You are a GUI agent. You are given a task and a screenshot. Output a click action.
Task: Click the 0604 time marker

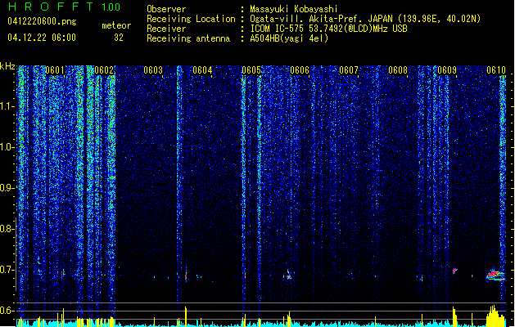coord(202,70)
